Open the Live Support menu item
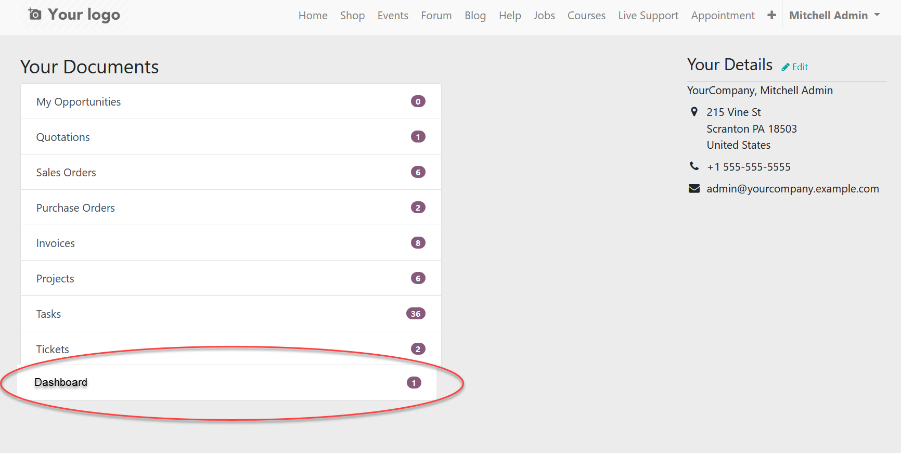 [x=648, y=16]
